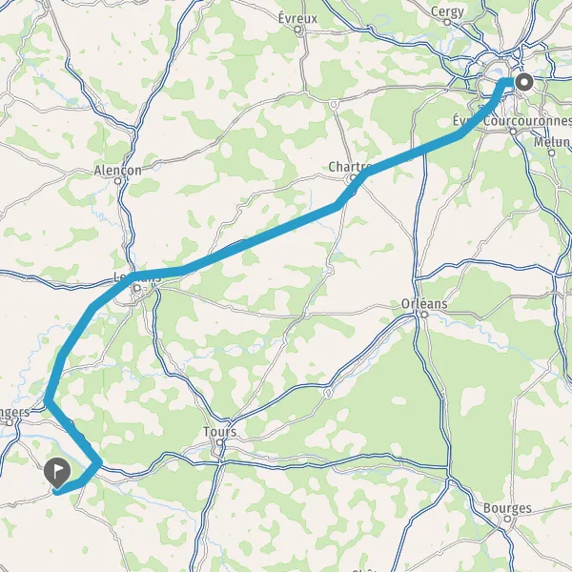The width and height of the screenshot is (572, 572).
Task: Click the Bourges city label
Action: [x=507, y=508]
